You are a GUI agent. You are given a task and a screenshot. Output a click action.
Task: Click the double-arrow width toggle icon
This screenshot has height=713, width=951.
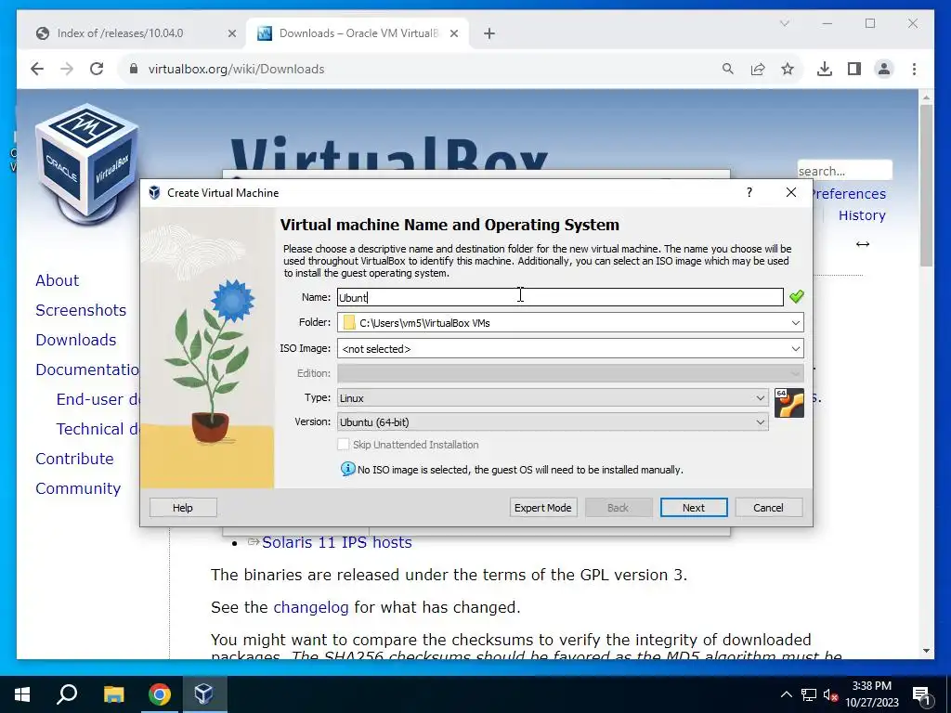point(863,244)
